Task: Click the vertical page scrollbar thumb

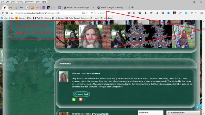Action: [x=203, y=29]
